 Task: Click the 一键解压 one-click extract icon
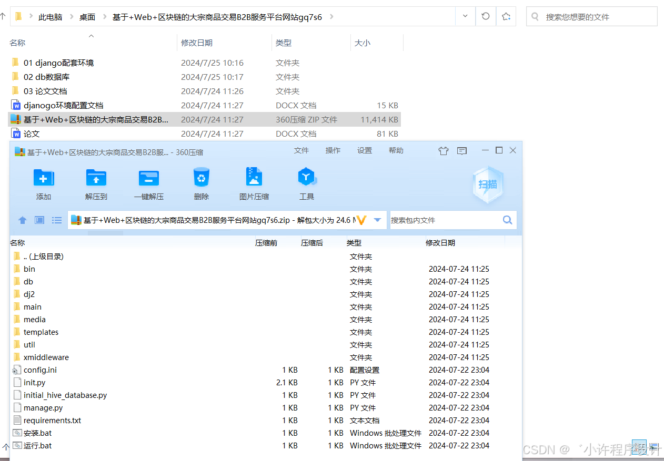[x=149, y=178]
